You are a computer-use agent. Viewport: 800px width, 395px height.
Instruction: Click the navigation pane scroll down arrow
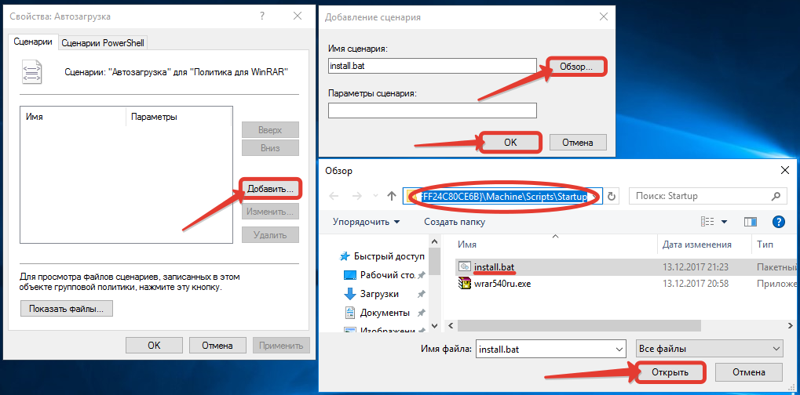[434, 325]
